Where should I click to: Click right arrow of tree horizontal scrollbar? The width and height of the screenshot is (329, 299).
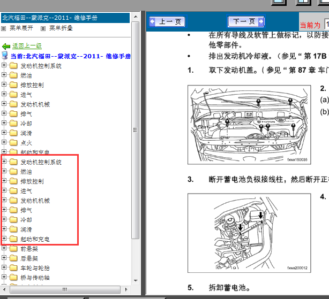126,289
